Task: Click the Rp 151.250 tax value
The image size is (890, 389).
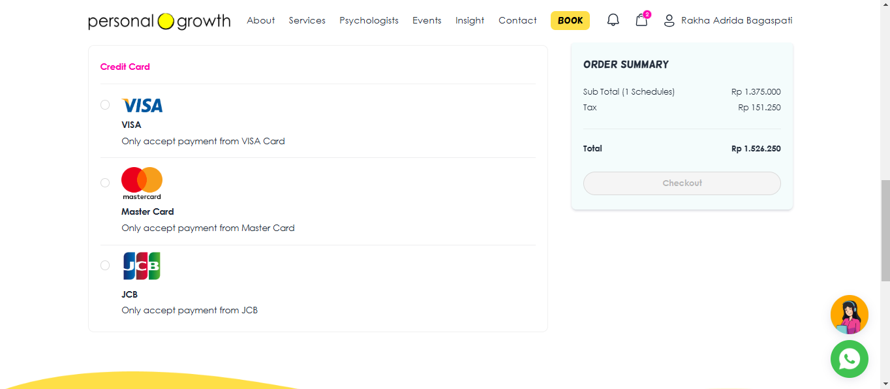Action: click(760, 108)
